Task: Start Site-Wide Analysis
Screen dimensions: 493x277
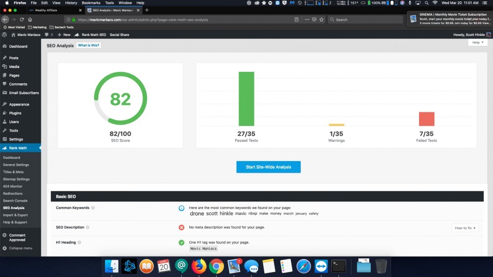Action: pos(268,167)
